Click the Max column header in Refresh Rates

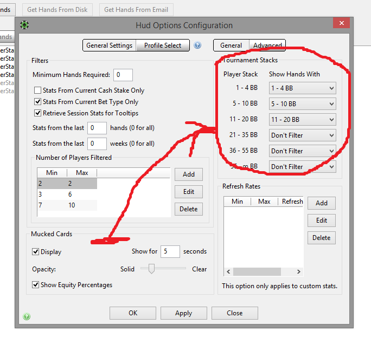point(264,202)
